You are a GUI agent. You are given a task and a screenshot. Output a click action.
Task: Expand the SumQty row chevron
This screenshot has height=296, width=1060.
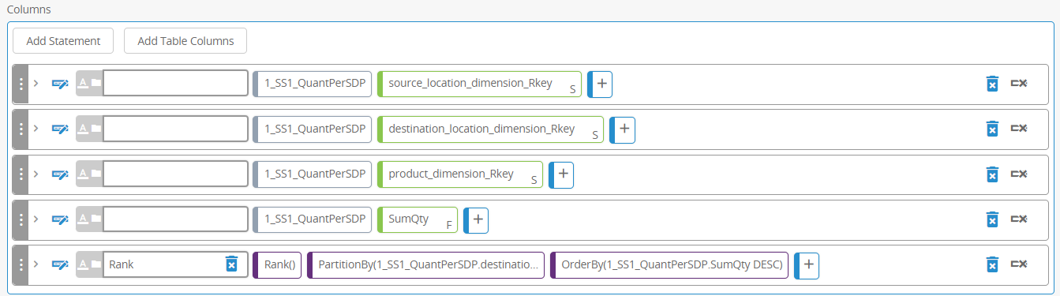click(36, 219)
